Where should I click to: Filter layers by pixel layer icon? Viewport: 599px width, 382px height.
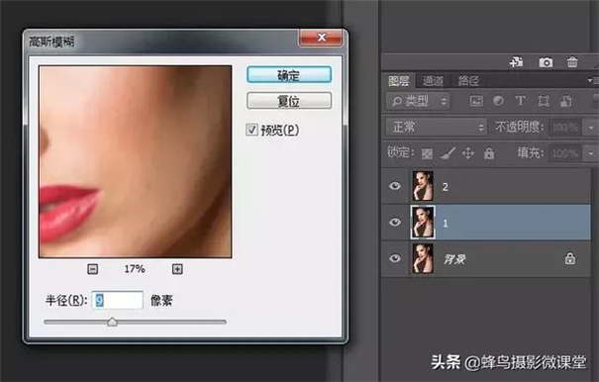click(x=476, y=101)
